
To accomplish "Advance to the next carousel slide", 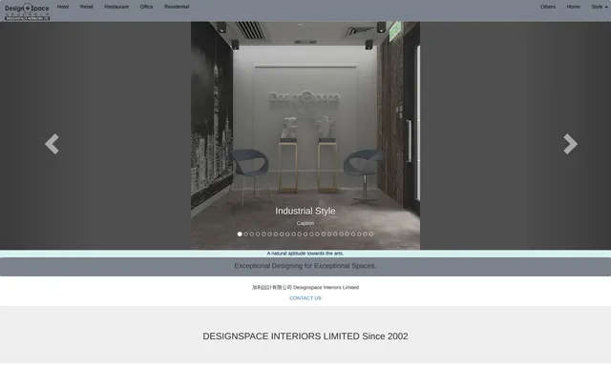I will (x=570, y=144).
